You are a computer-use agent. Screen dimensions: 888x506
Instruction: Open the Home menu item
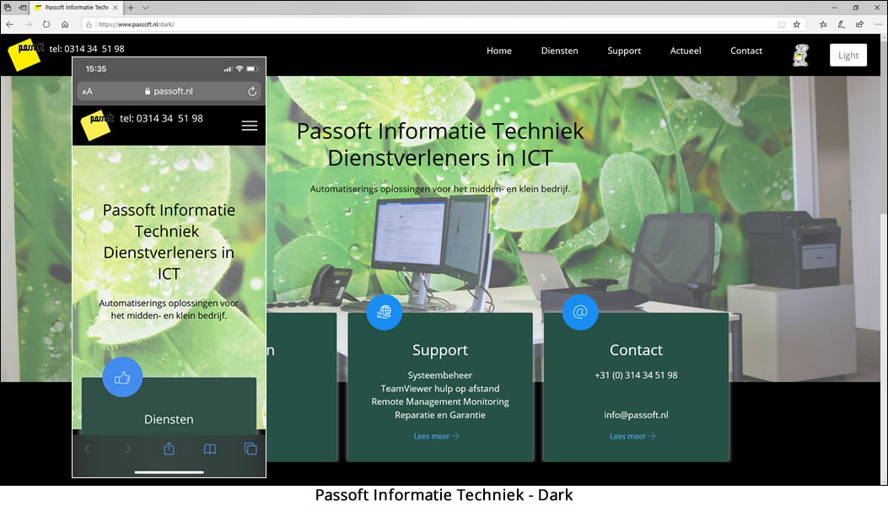tap(499, 51)
